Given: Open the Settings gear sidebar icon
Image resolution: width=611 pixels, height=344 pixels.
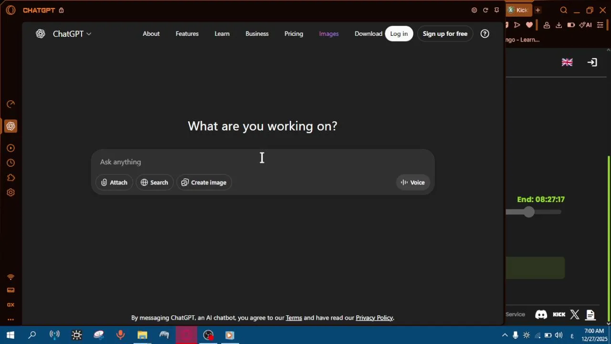Looking at the screenshot, I should (x=11, y=193).
